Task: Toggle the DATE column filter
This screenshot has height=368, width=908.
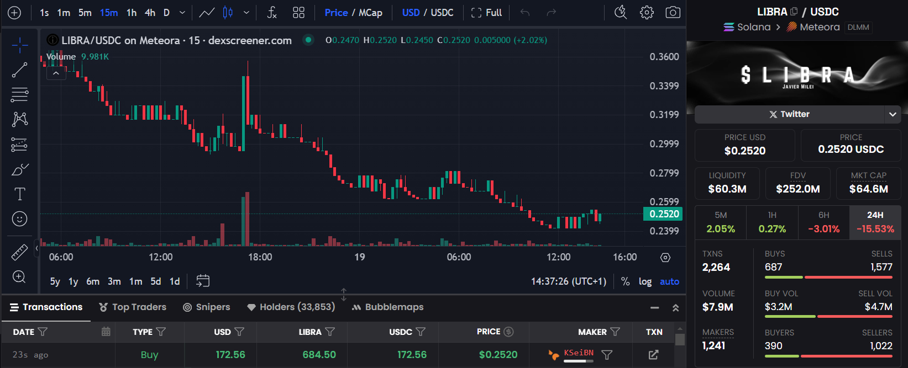Action: (43, 332)
